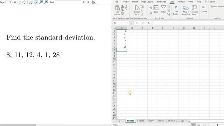This screenshot has height=126, width=224.
Task: Open the Get Data dropdown
Action: 117,10
